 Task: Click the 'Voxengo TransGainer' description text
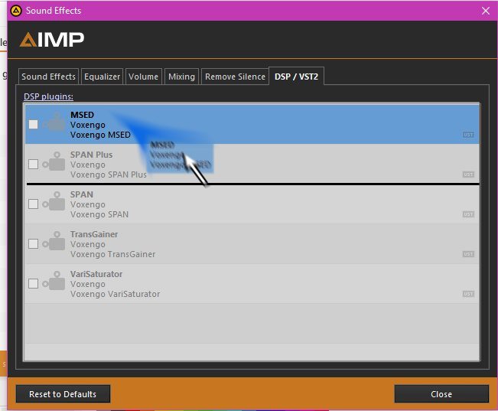113,254
